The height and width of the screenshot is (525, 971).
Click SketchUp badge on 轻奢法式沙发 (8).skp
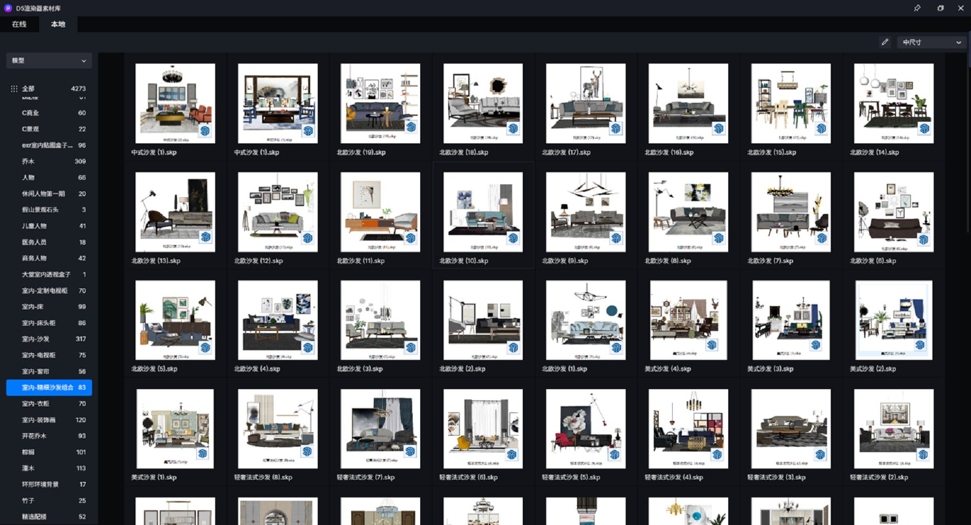click(x=307, y=452)
